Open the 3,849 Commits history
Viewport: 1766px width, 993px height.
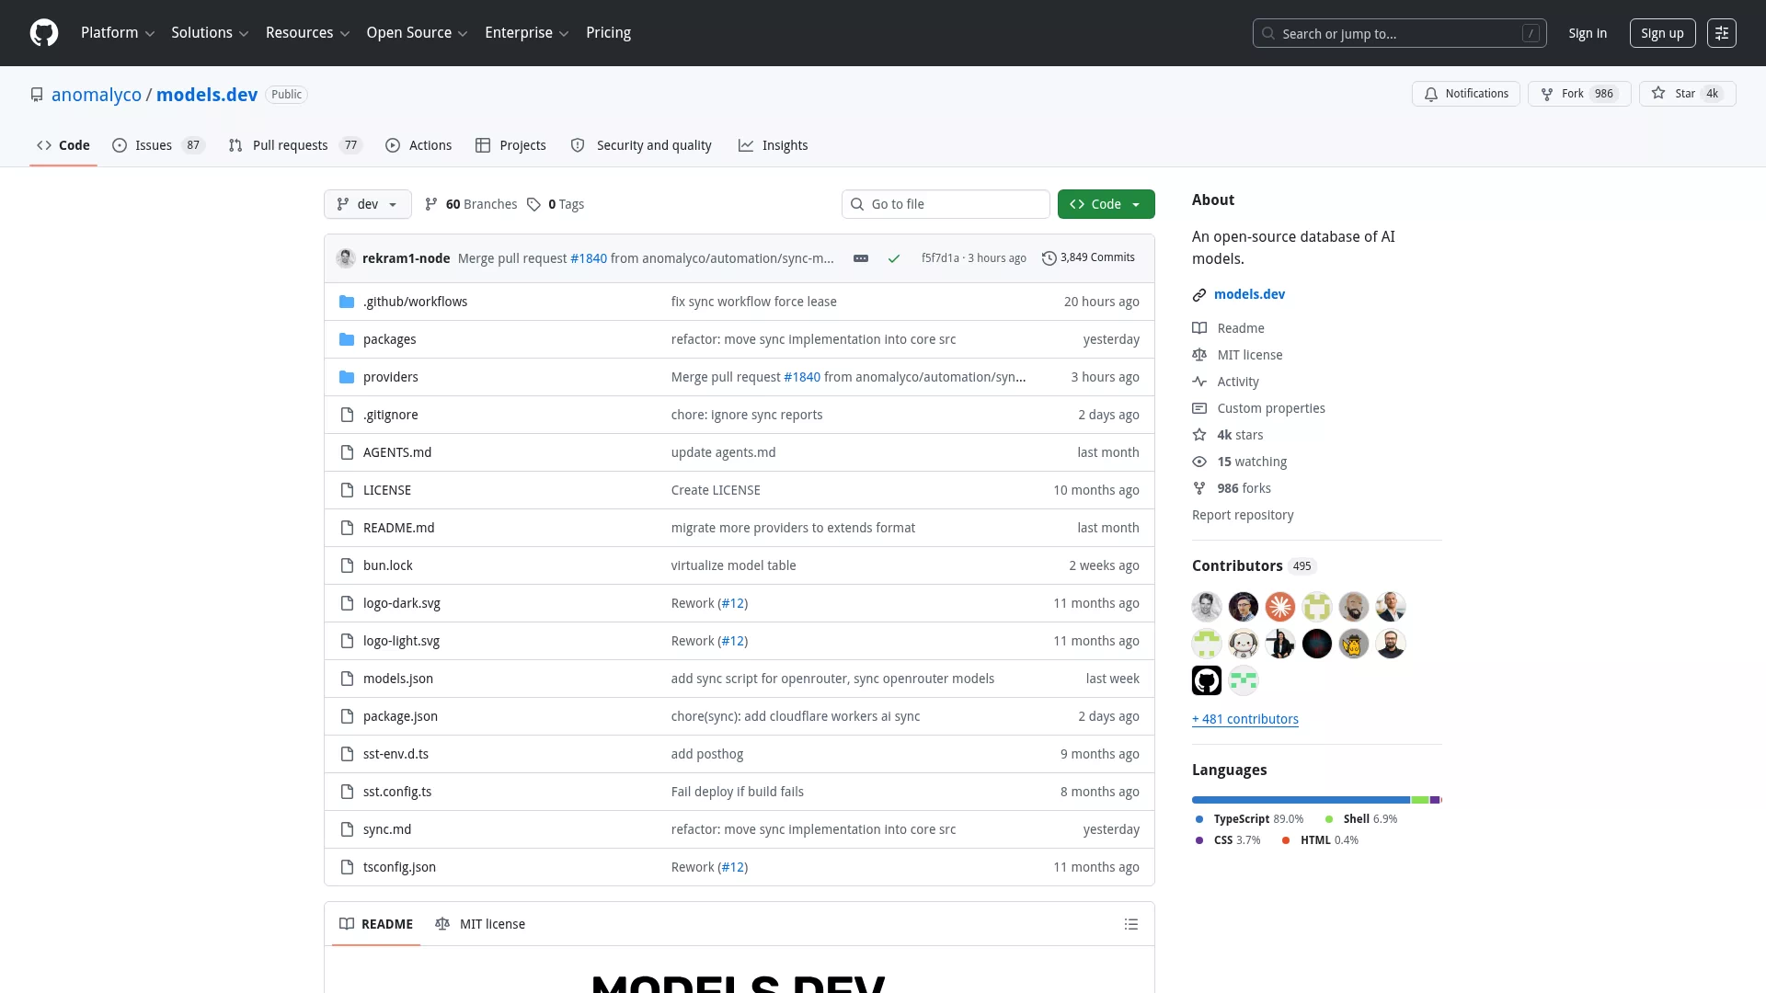(1088, 258)
